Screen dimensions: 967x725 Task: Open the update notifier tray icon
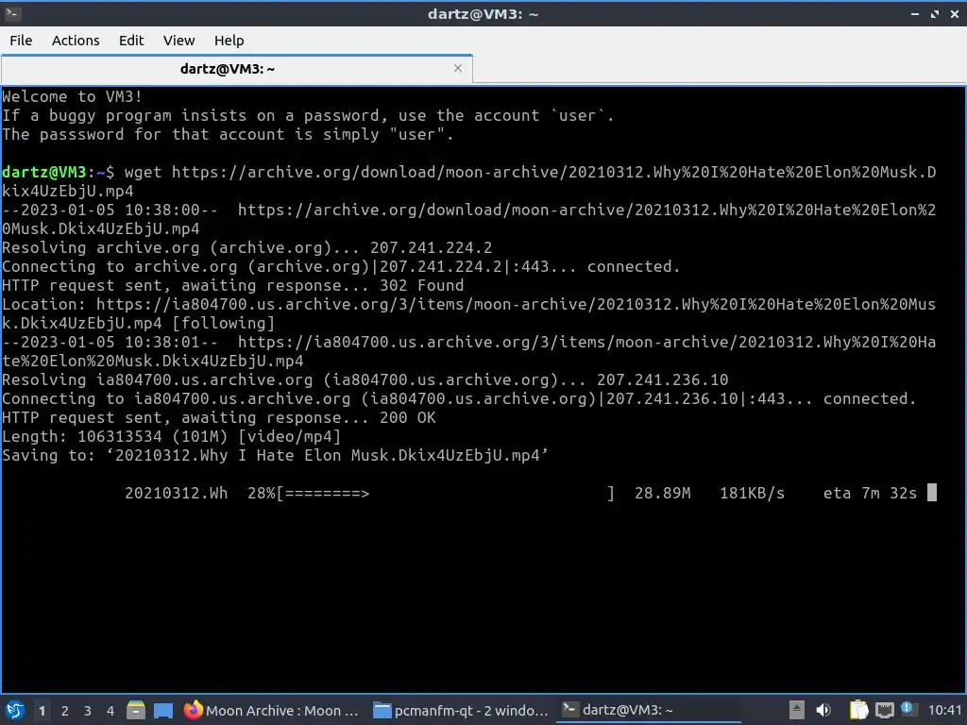(x=908, y=709)
